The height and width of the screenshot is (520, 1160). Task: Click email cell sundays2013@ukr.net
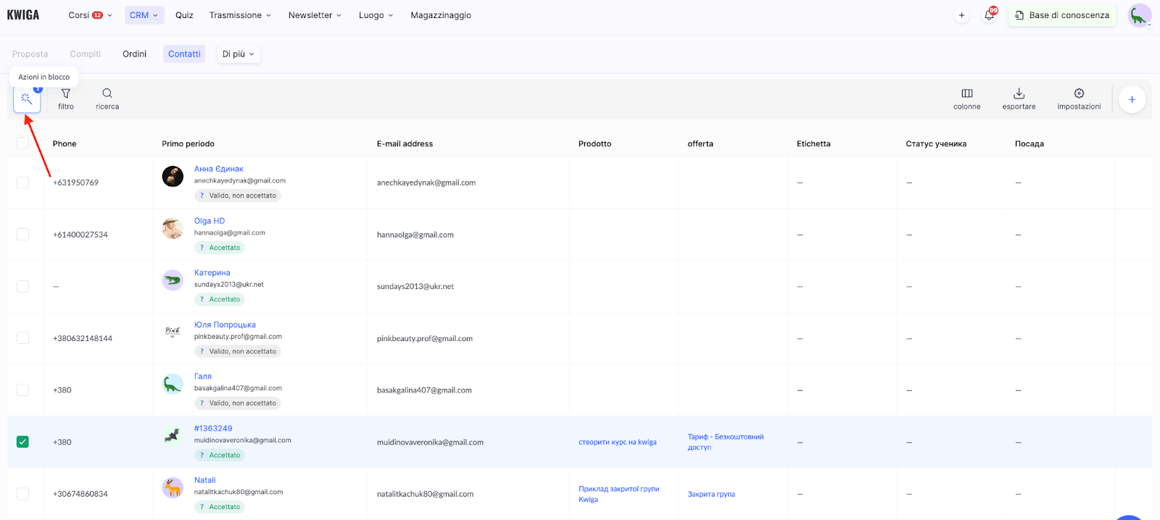coord(415,287)
